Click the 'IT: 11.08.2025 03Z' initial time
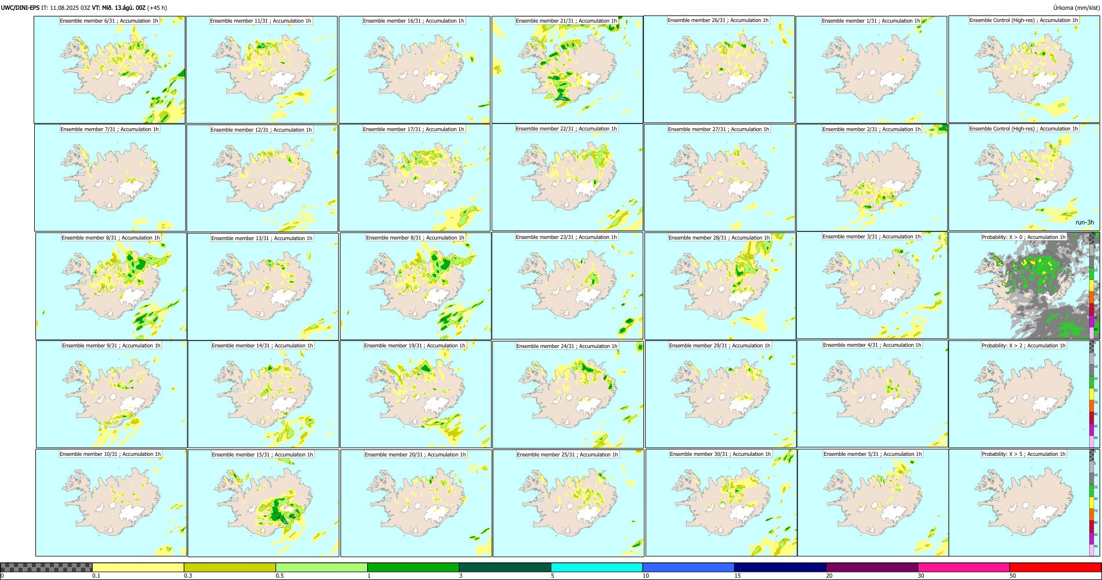 66,8
